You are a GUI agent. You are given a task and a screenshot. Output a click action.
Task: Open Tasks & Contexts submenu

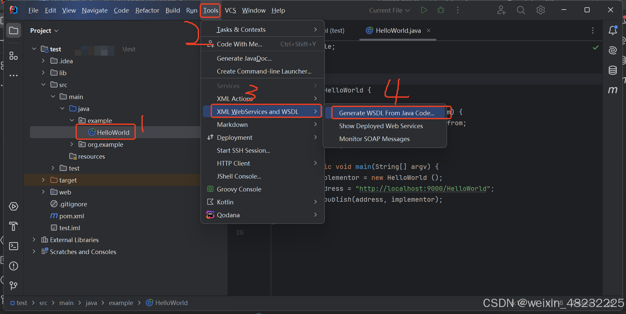(x=262, y=29)
